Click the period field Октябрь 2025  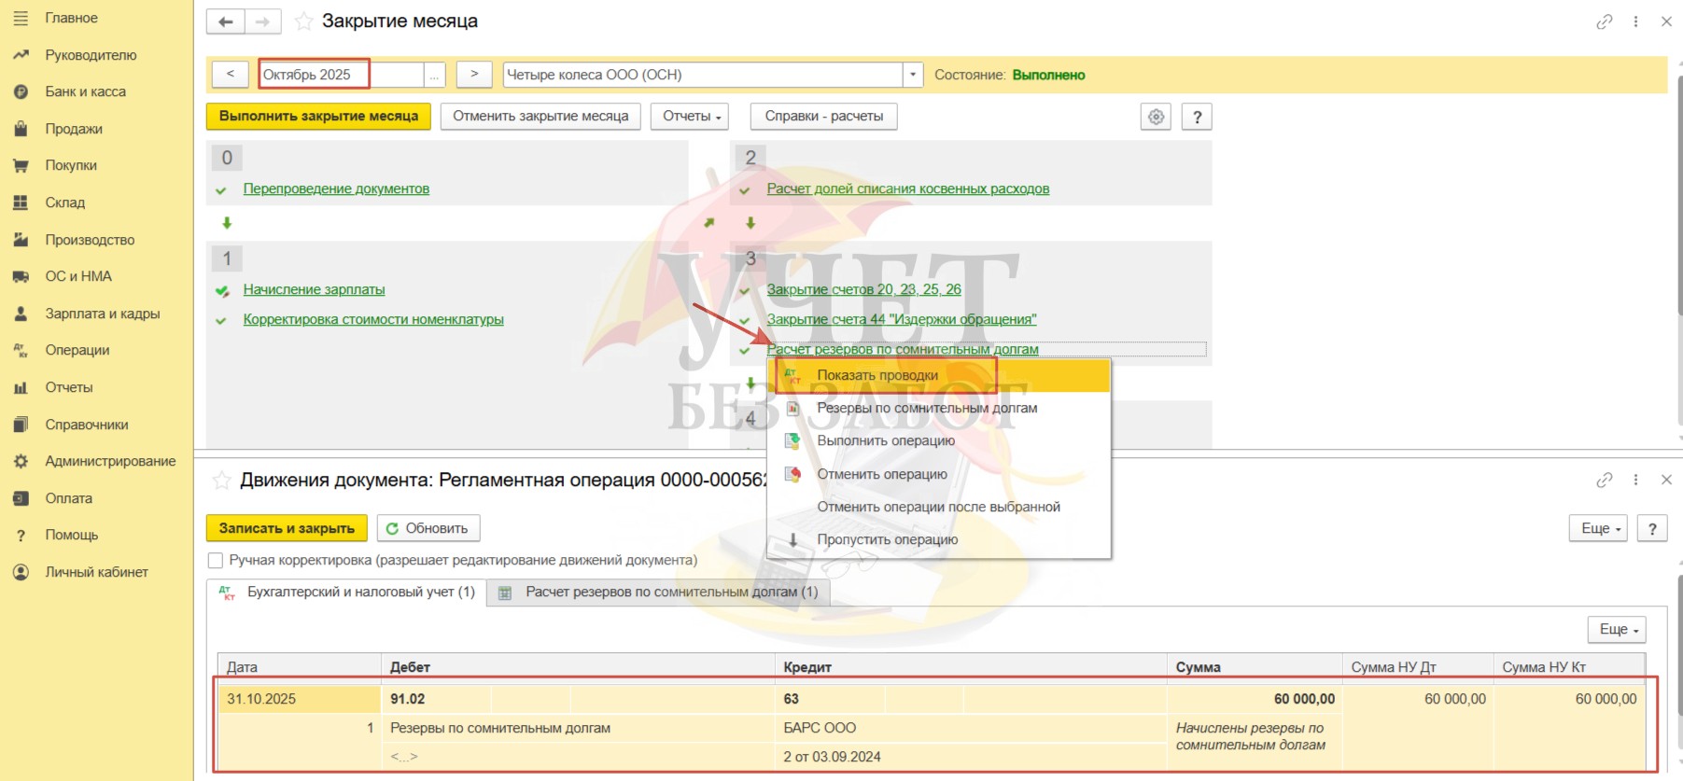[x=341, y=75]
